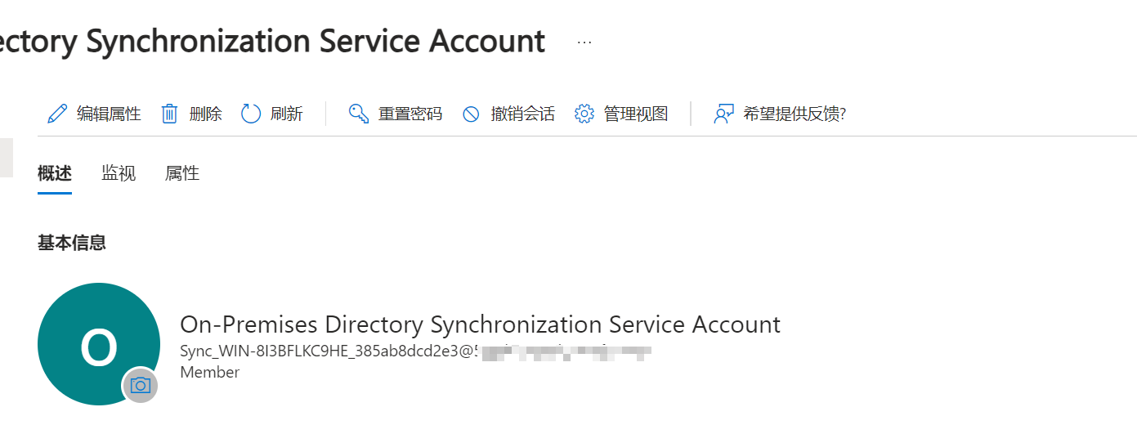Click the circular refresh arrow icon

click(251, 114)
